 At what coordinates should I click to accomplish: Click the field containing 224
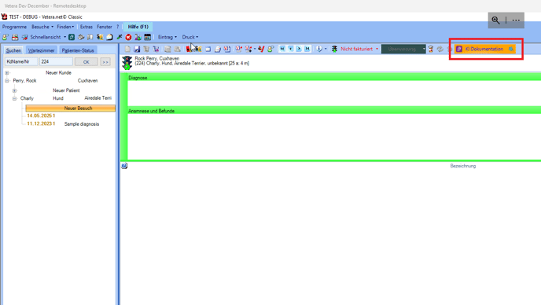coord(56,62)
